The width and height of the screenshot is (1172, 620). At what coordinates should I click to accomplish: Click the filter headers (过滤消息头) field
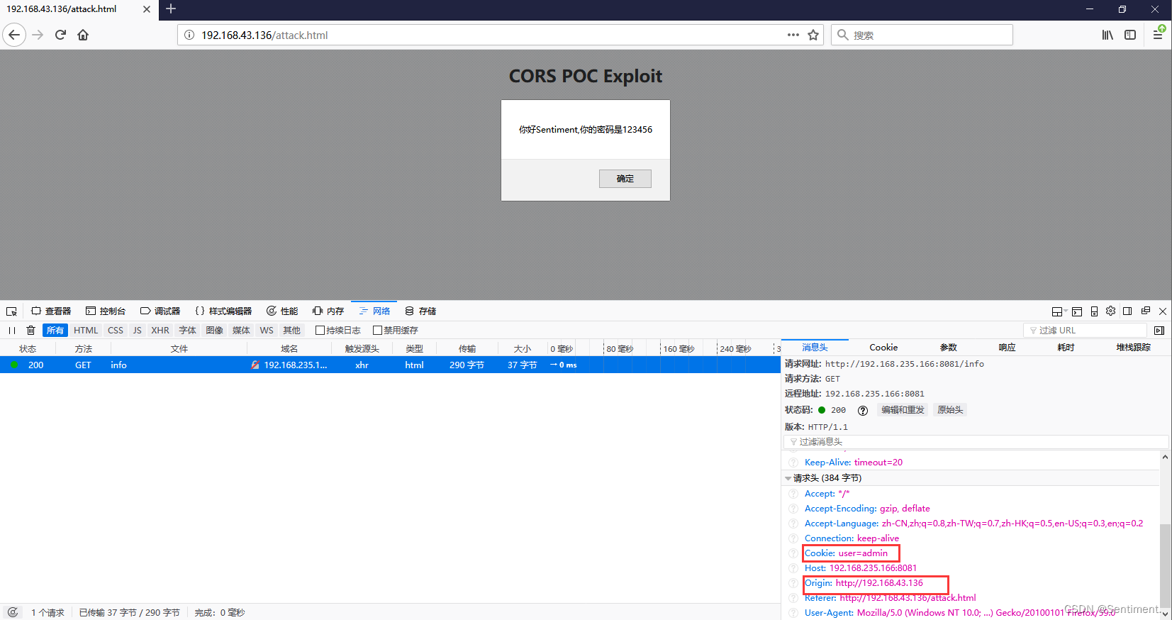[x=975, y=442]
